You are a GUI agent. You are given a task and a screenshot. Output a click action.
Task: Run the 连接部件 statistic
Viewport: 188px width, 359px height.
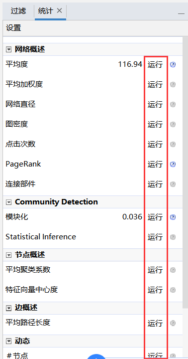coord(155,184)
